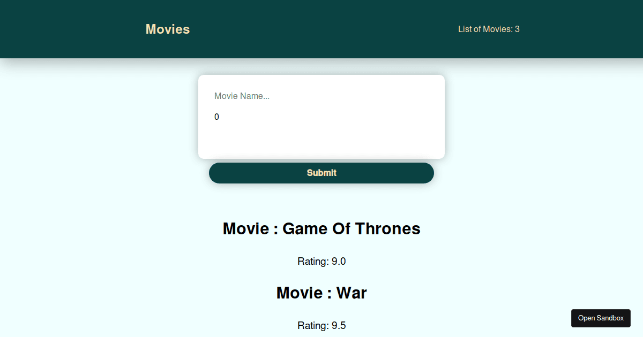
Task: Click the rating field showing 0
Action: click(322, 117)
